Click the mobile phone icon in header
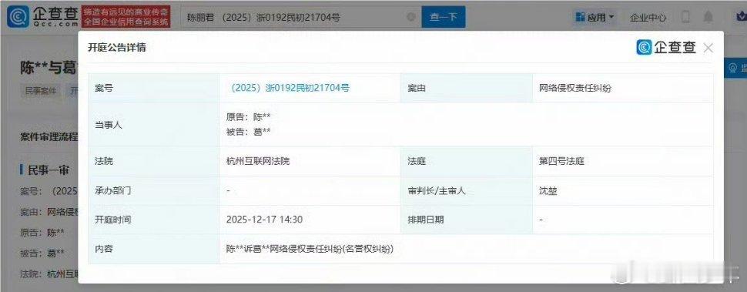747x292 pixels. tap(685, 18)
